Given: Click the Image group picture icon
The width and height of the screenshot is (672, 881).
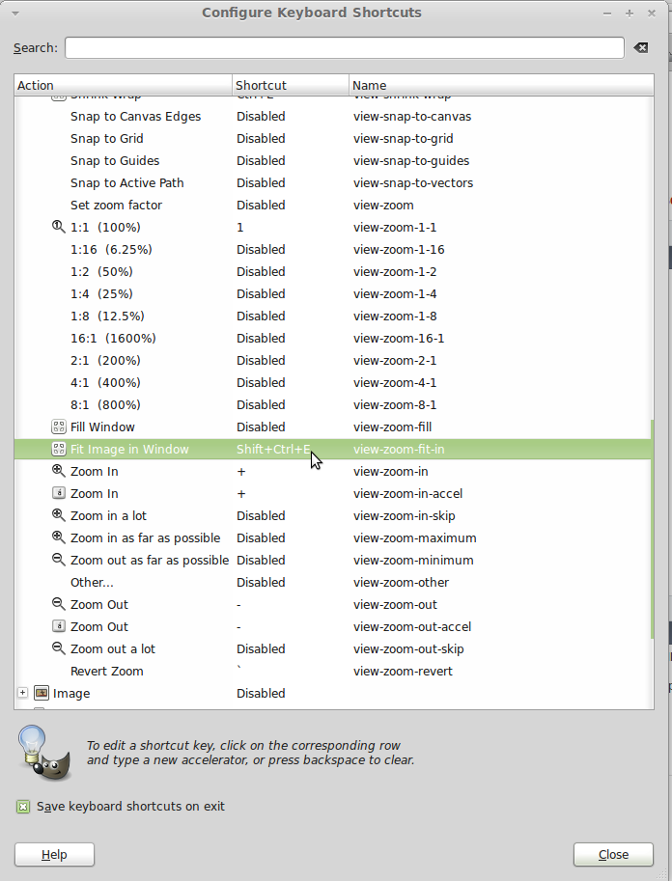Looking at the screenshot, I should click(x=42, y=693).
